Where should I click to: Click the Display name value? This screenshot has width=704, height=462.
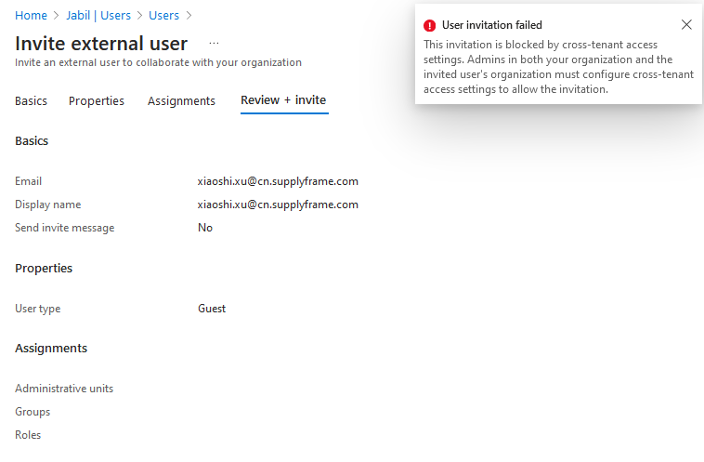pos(278,205)
